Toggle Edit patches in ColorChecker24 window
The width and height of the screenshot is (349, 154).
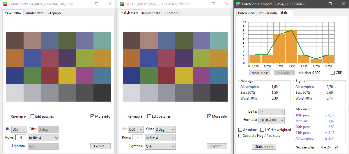(x=33, y=116)
